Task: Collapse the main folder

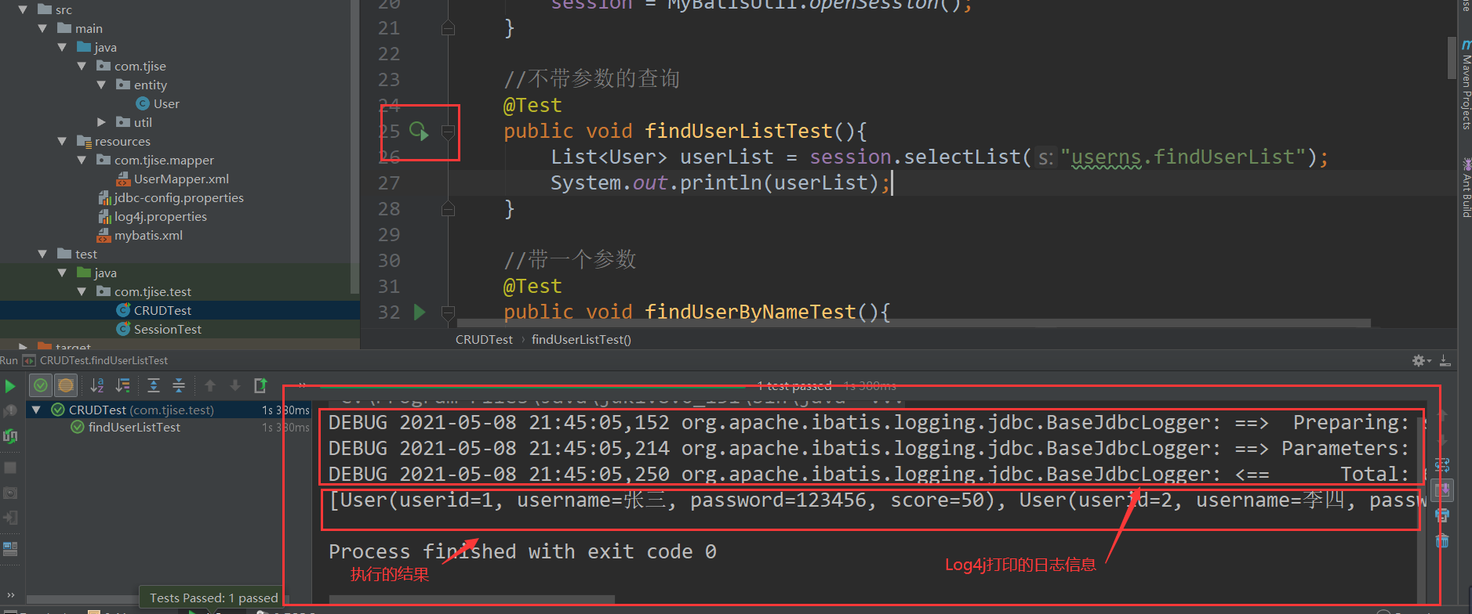Action: click(x=42, y=28)
